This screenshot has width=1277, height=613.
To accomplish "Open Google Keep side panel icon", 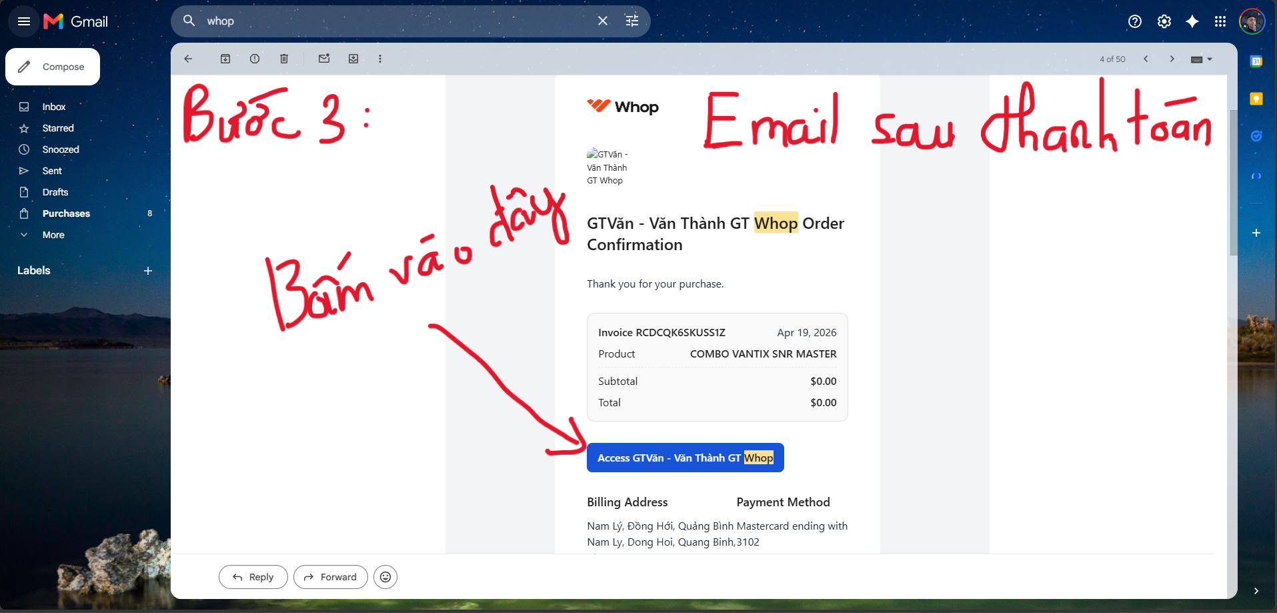I will point(1256,99).
